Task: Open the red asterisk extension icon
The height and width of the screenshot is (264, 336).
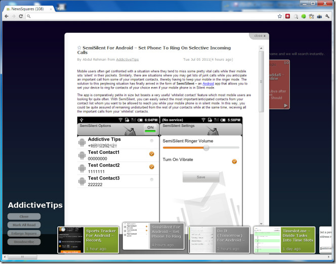Action: coord(287,16)
